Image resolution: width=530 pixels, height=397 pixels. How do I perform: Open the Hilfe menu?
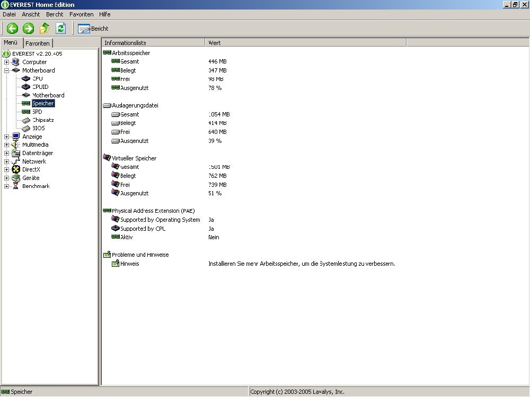point(104,14)
